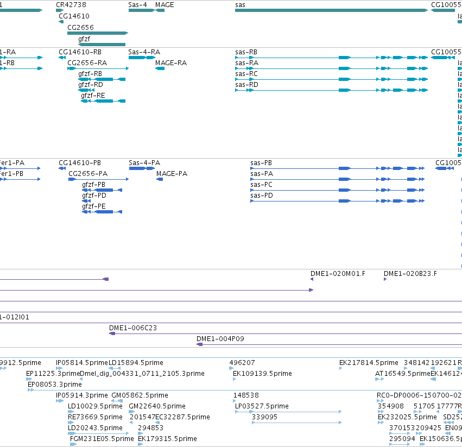Select the CG14610-PB protein feature

tap(62, 168)
